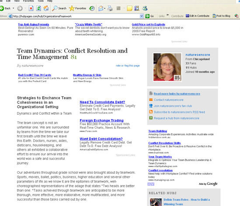Open the History clock icon
240x206 pixels.
click(x=92, y=8)
